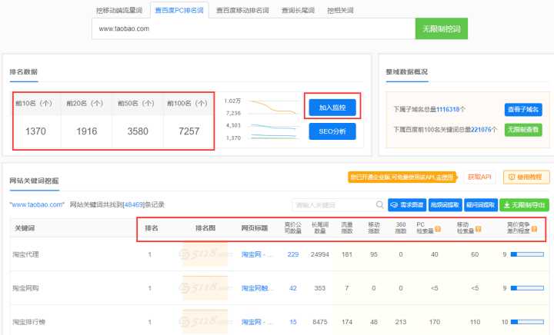Click the green 无限制查看 button

(x=523, y=129)
